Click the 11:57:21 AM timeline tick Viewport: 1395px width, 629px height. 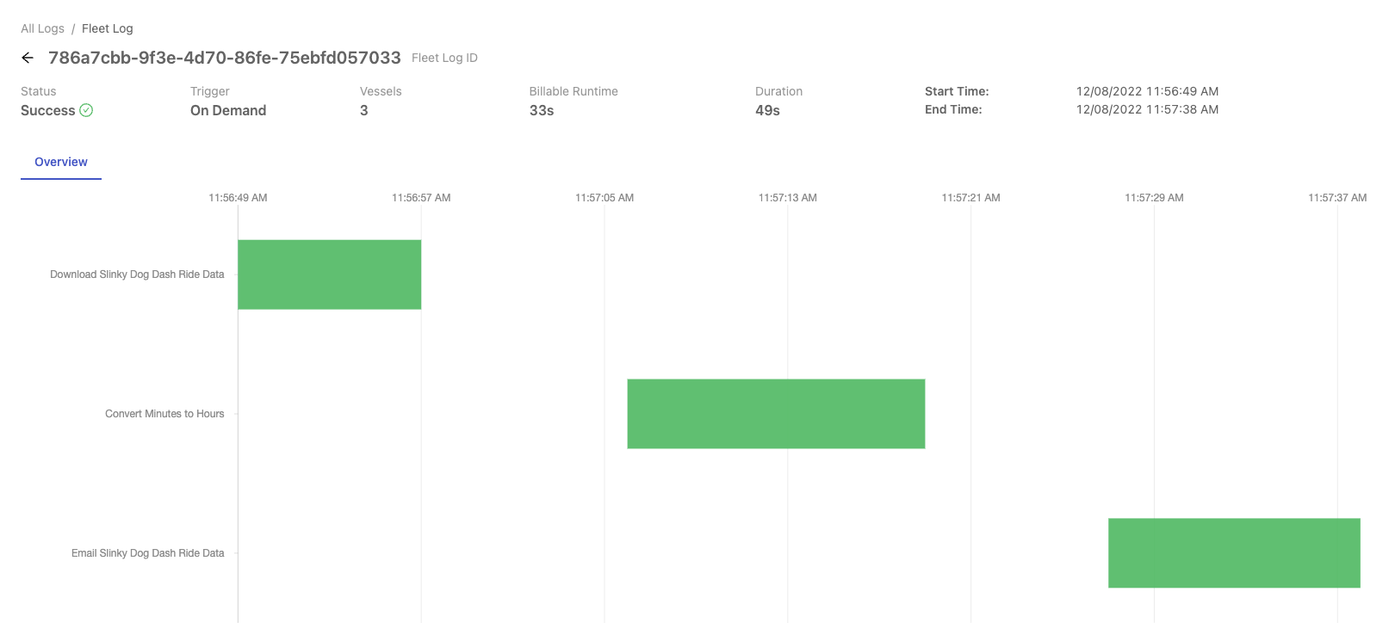pos(970,198)
